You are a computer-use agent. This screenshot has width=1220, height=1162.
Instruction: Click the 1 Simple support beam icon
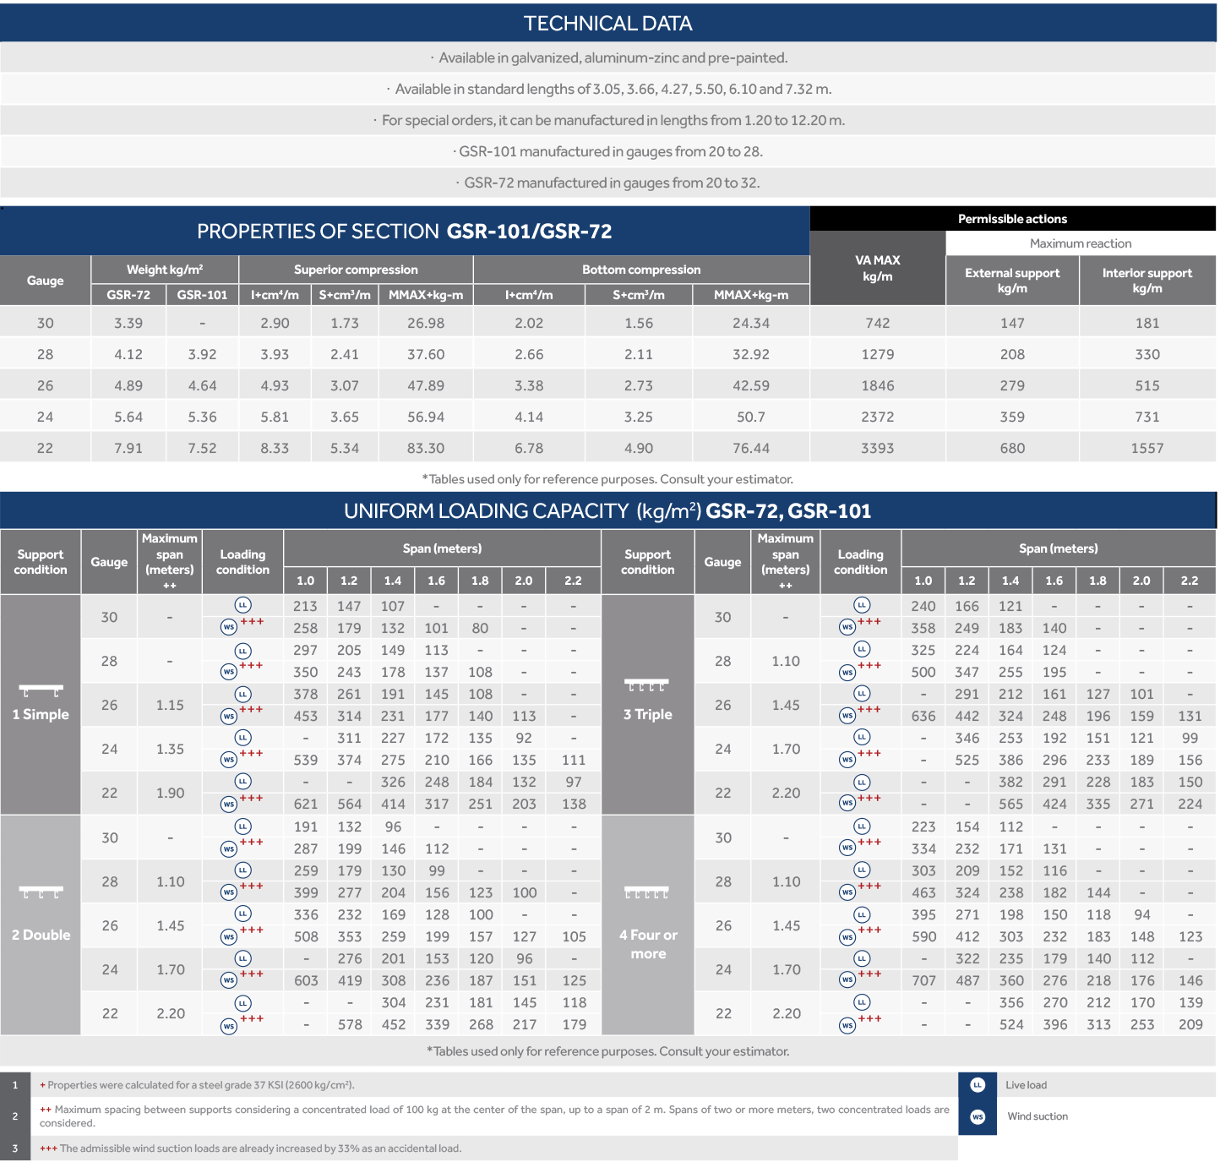[41, 690]
